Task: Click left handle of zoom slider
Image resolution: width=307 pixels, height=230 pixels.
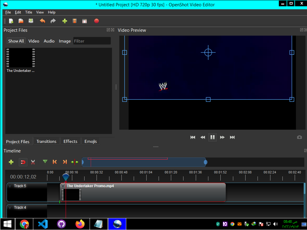Action: point(83,162)
